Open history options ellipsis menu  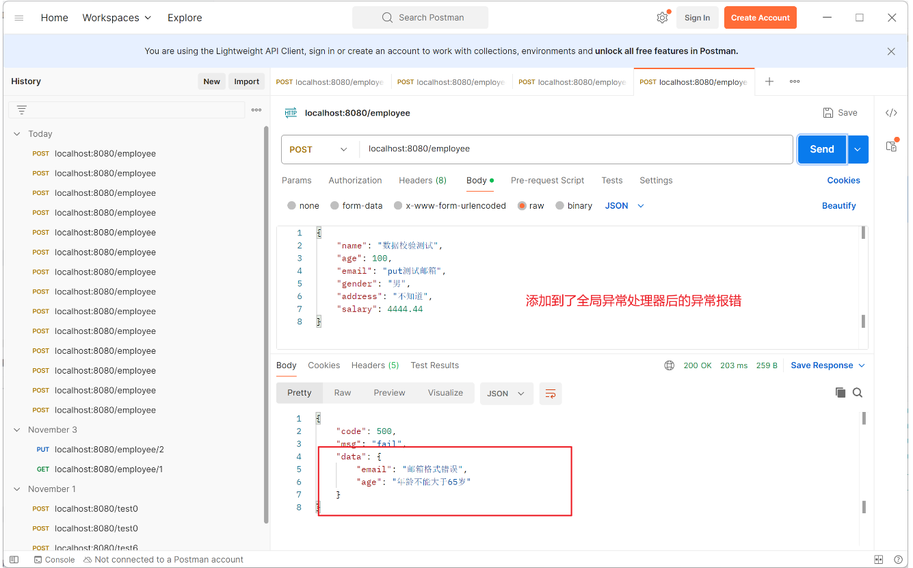coord(256,109)
